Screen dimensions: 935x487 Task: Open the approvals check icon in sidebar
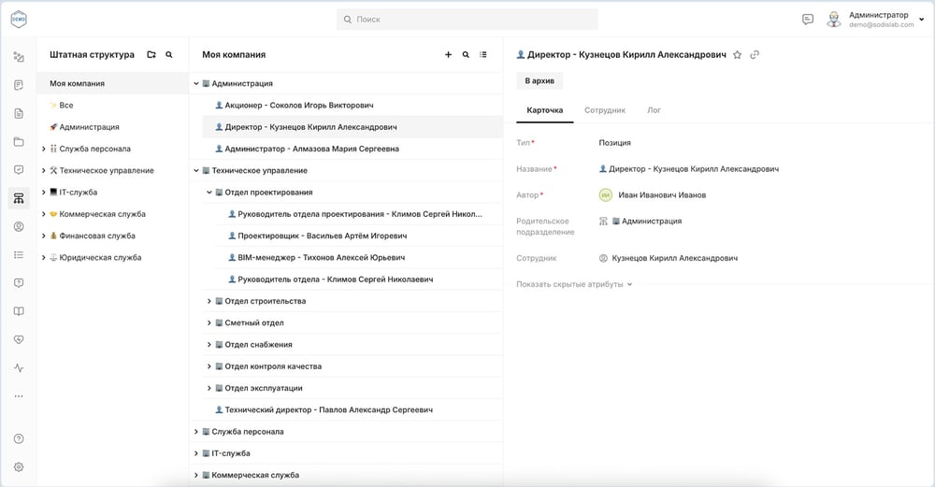point(19,170)
